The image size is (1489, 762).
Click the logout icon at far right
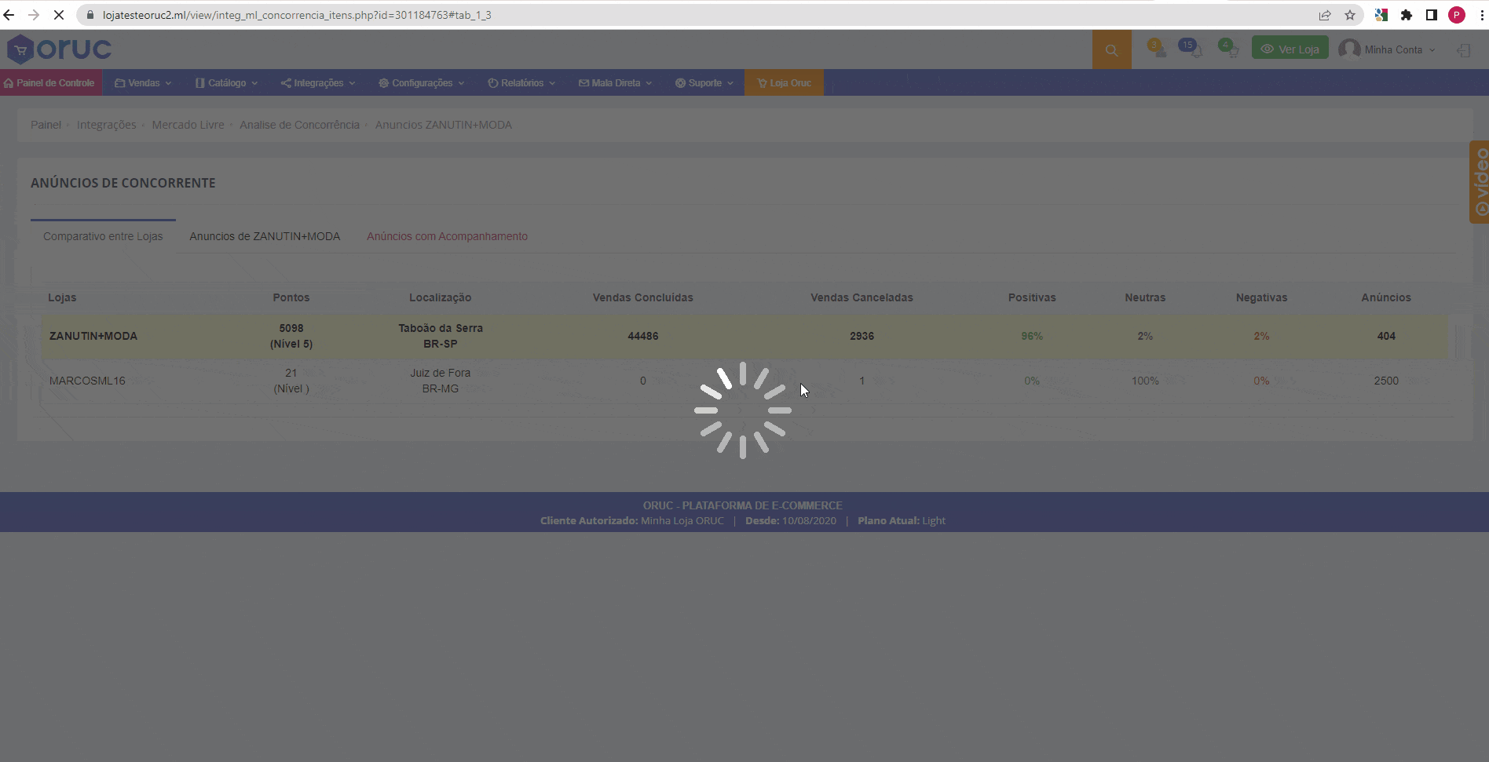[1464, 49]
